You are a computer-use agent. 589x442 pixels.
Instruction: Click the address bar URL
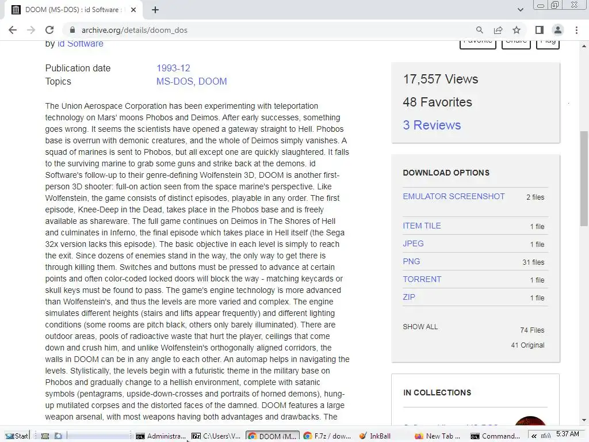tap(134, 30)
